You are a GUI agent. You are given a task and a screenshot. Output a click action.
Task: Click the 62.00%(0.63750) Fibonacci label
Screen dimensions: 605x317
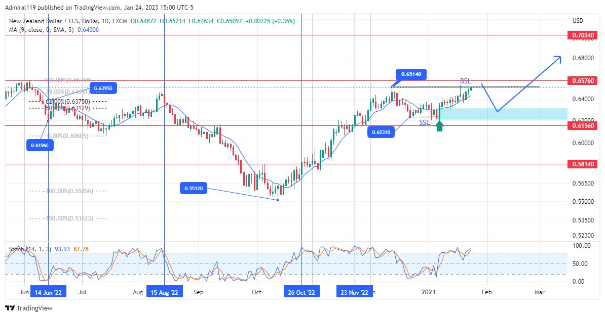tap(68, 102)
